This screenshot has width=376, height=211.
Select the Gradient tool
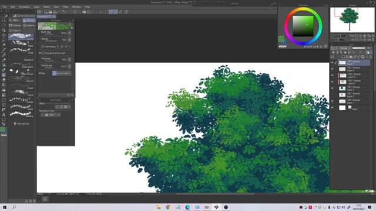(x=4, y=95)
